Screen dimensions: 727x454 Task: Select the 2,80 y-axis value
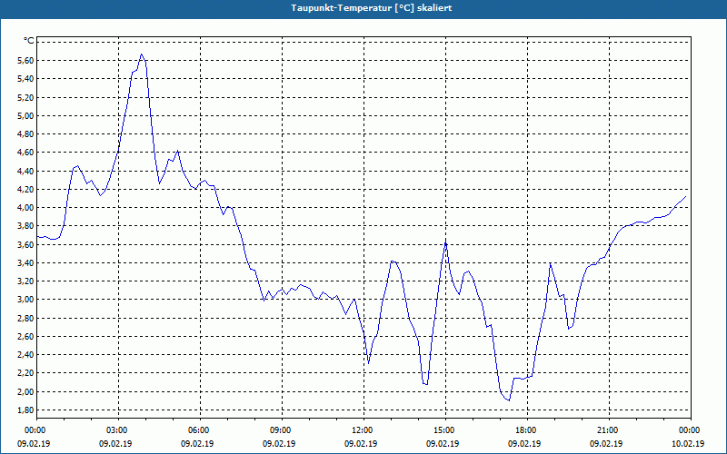[26, 319]
